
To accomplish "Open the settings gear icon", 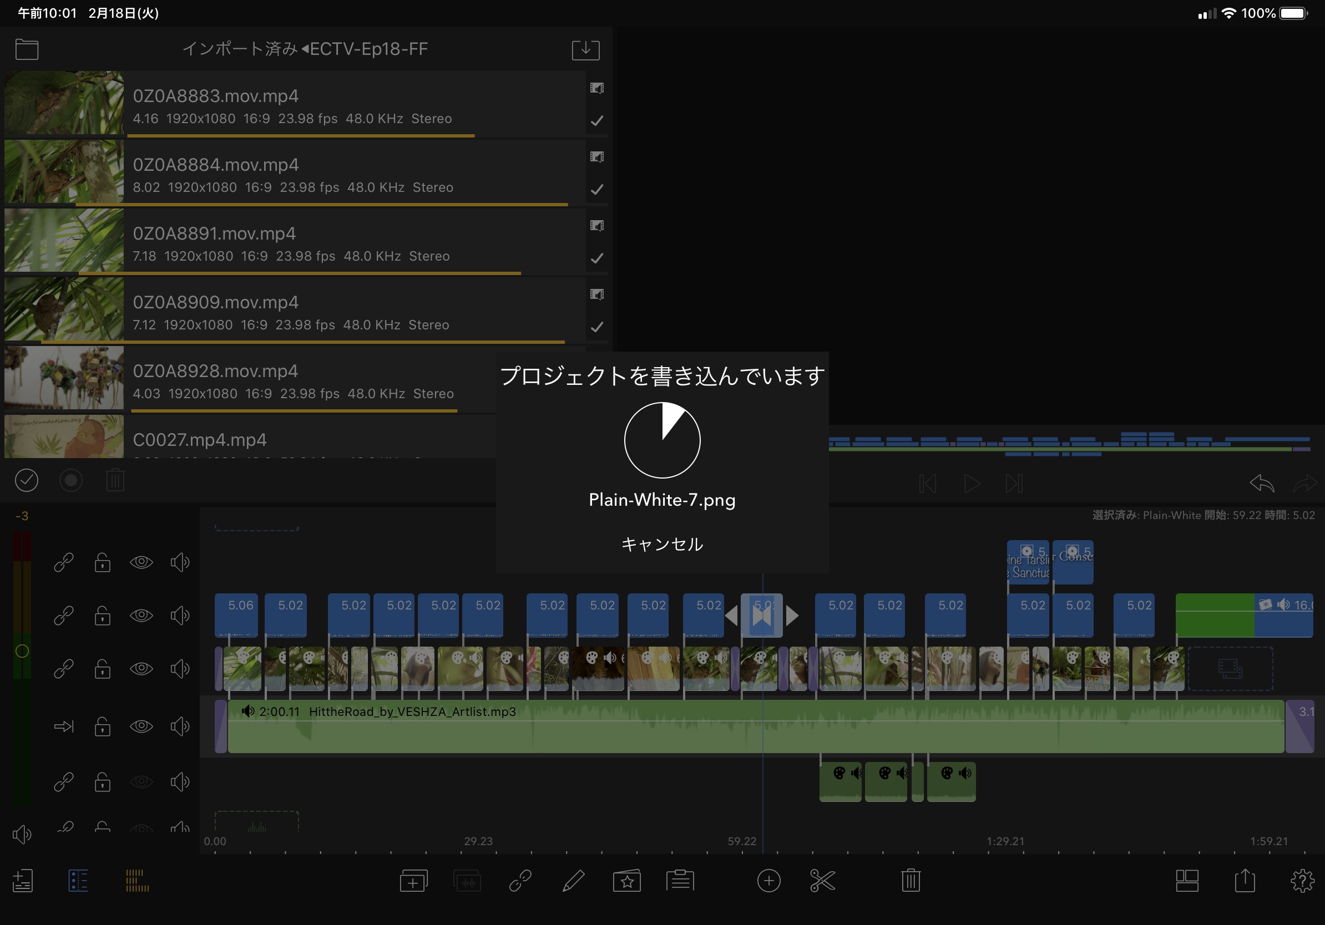I will 1302,881.
